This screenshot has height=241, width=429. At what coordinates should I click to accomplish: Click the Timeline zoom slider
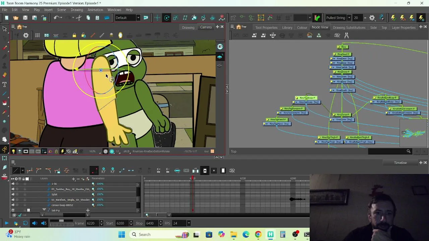click(158, 215)
